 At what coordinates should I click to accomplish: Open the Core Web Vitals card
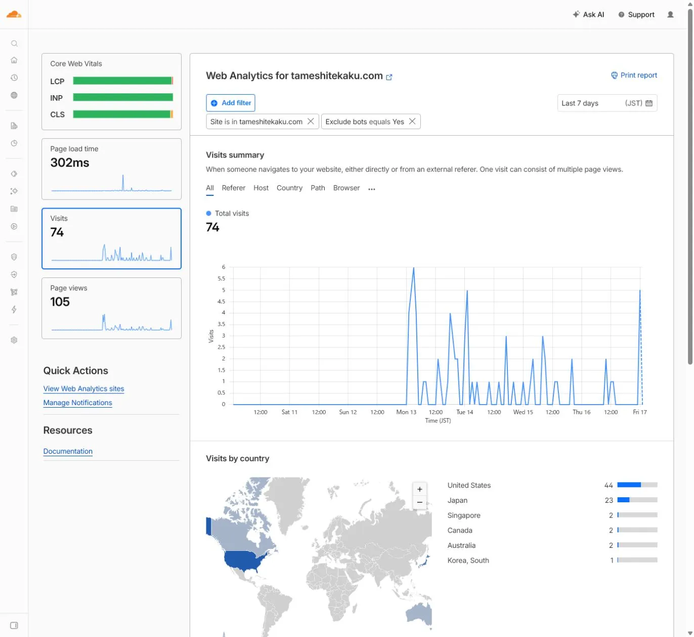tap(111, 92)
